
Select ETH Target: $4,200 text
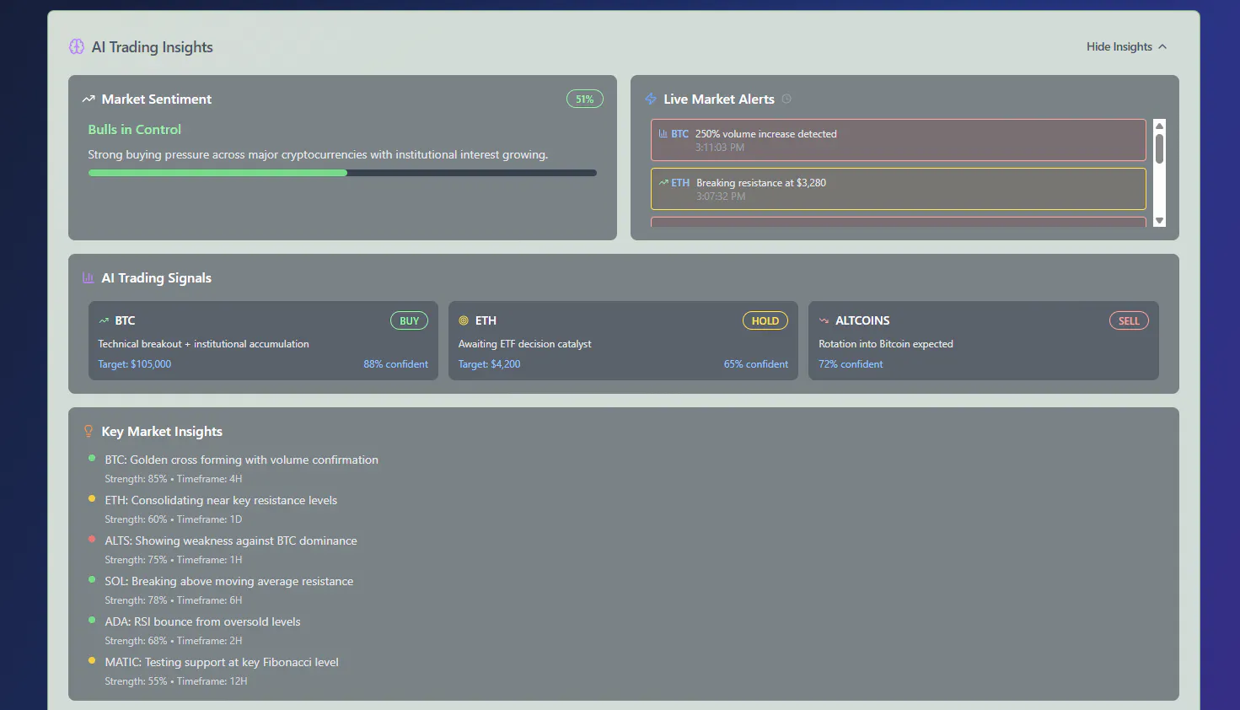[489, 364]
